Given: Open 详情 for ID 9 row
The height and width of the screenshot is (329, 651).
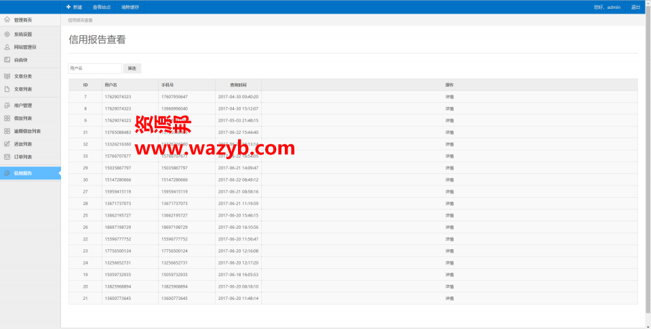Looking at the screenshot, I should (449, 120).
